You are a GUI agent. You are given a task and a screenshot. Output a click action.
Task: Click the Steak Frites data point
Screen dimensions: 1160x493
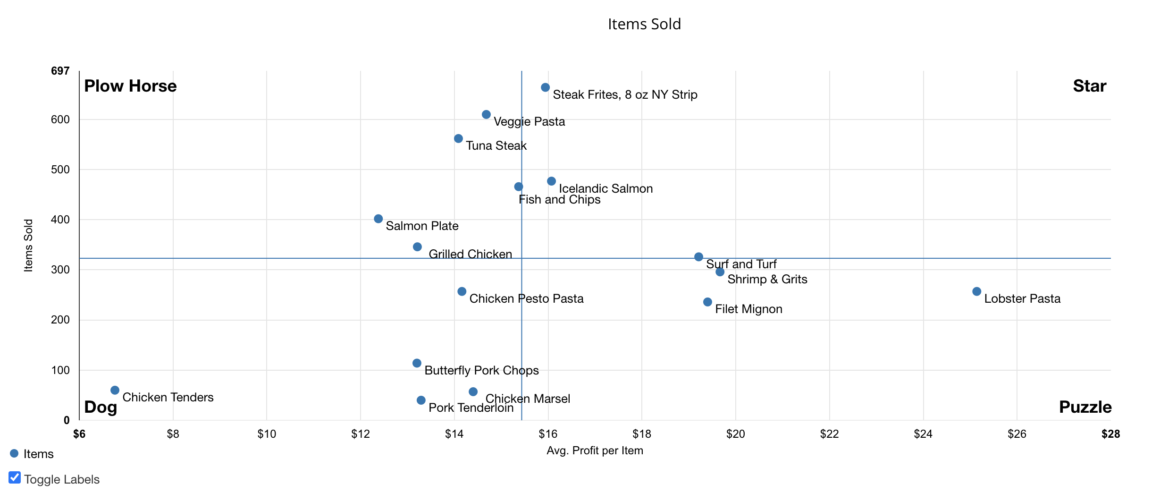click(x=545, y=87)
